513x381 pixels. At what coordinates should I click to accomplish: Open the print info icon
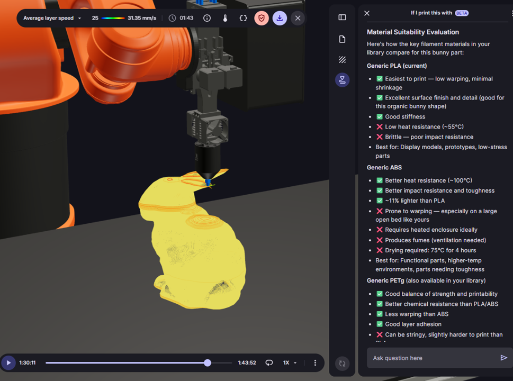point(207,18)
